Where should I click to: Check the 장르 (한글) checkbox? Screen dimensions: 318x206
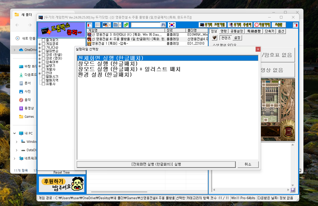click(44, 55)
